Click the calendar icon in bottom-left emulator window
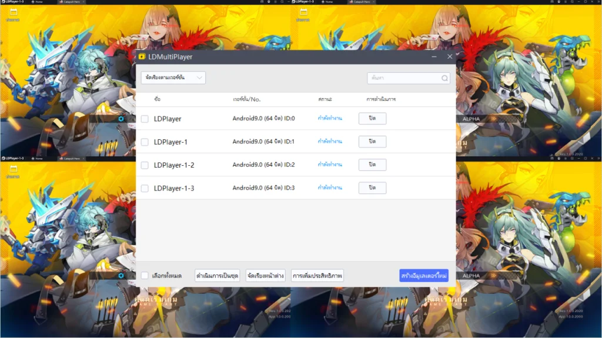 [x=14, y=169]
